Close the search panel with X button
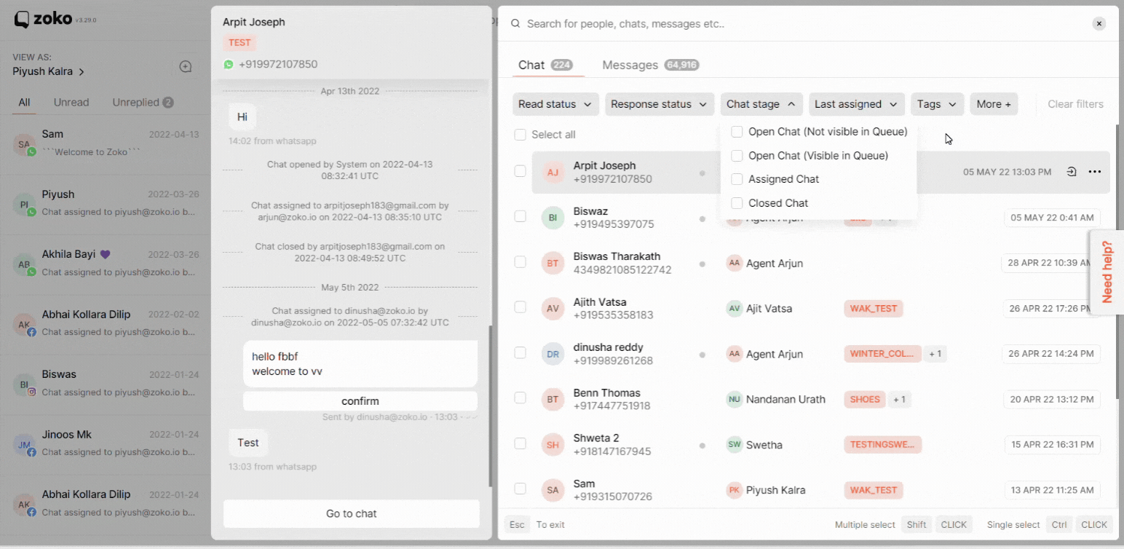 [x=1099, y=24]
